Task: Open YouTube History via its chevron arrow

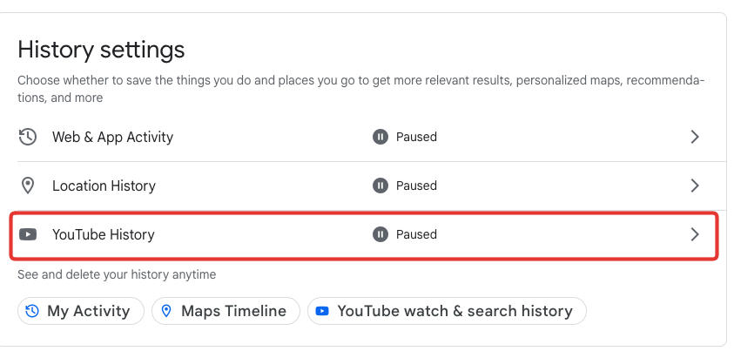Action: click(695, 234)
